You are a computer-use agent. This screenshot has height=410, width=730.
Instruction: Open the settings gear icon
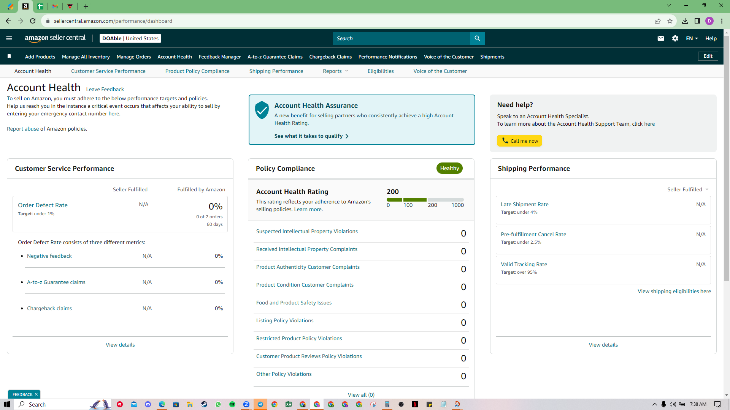pyautogui.click(x=675, y=38)
